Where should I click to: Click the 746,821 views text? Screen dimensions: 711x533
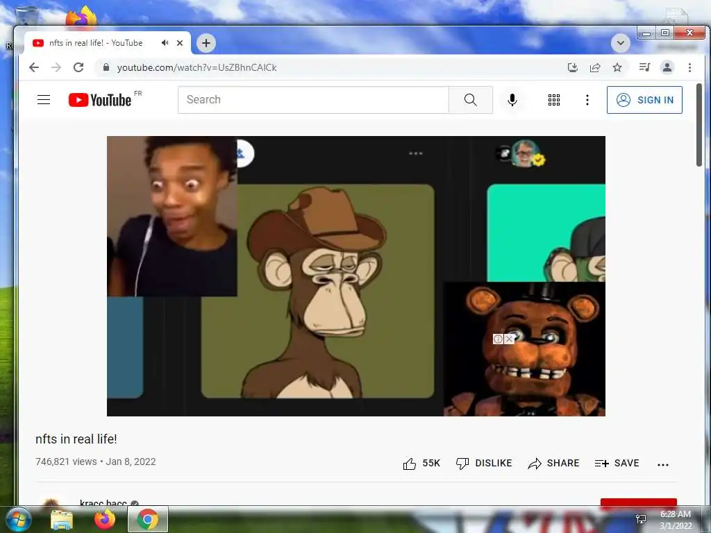coord(66,462)
